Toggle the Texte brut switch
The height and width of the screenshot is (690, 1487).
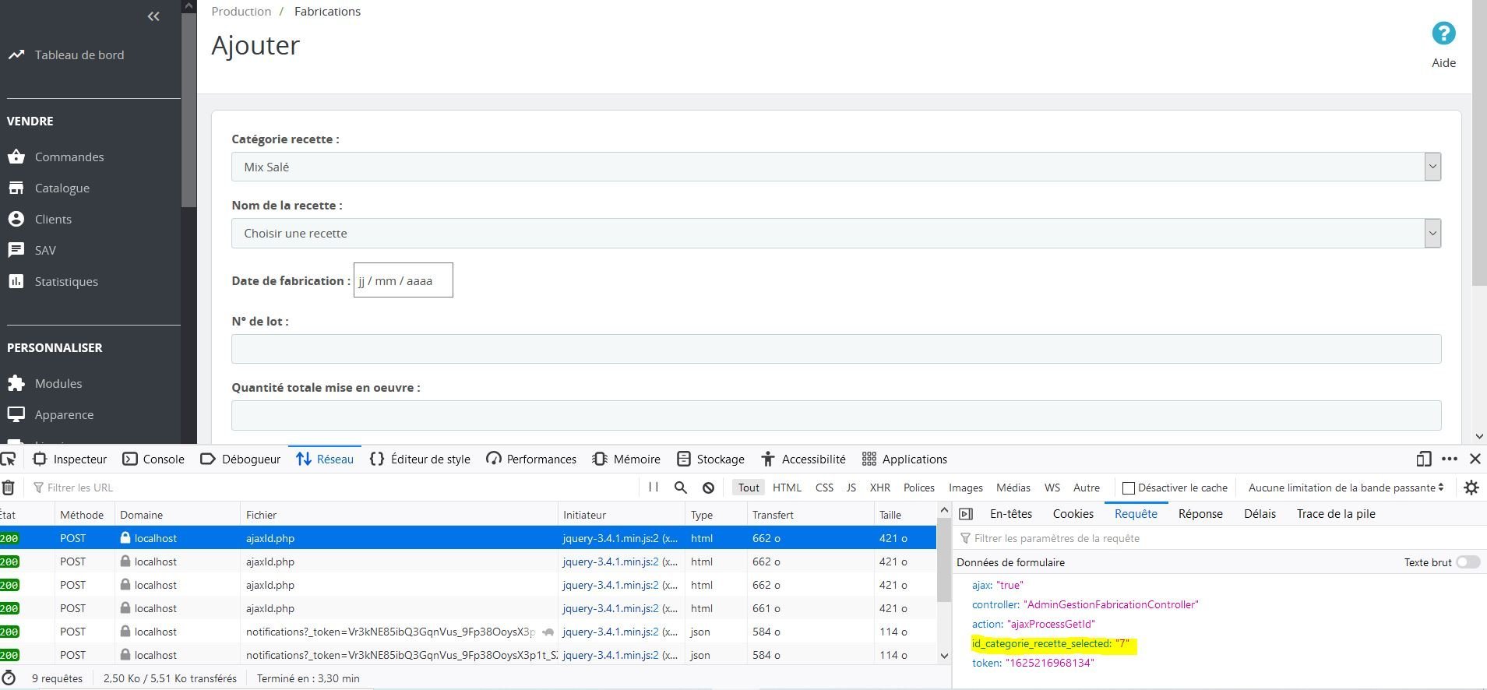(x=1468, y=562)
